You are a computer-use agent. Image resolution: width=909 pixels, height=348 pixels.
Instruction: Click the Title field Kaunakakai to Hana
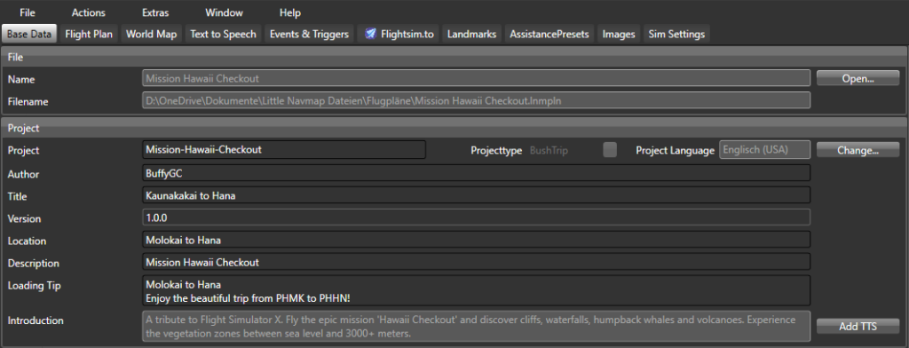pos(476,195)
